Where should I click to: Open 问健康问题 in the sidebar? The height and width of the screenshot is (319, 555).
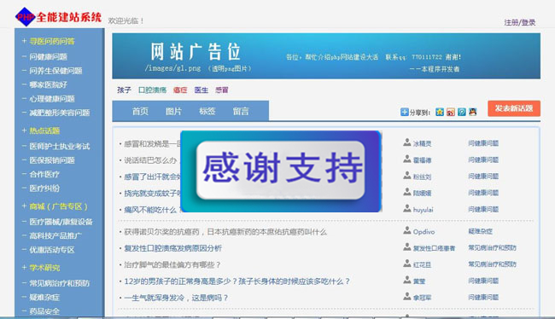tap(48, 56)
